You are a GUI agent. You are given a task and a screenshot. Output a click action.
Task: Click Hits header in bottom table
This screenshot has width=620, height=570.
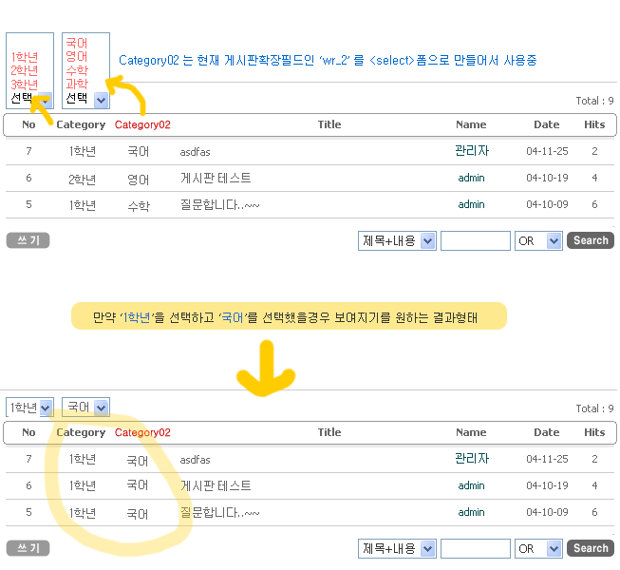tap(594, 432)
